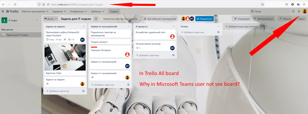Open the Доска view switcher dropdown
Viewport: 308px width, 114px height.
point(51,19)
